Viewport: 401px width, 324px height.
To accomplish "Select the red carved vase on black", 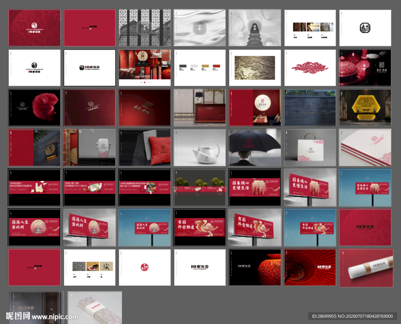I will pos(255,267).
